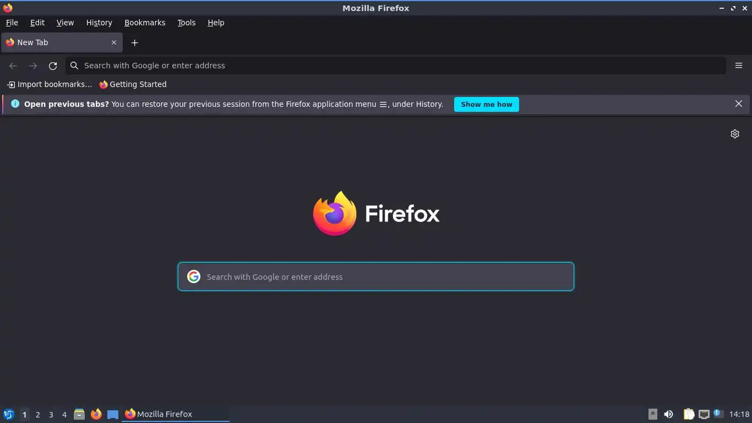The height and width of the screenshot is (423, 752).
Task: Open the volume control in system tray
Action: pos(668,414)
